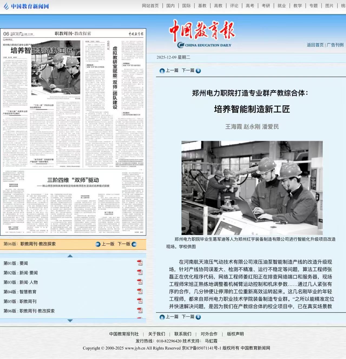Download PDF of 第02版 新闻·要闻
This screenshot has width=346, height=359.
[x=140, y=272]
